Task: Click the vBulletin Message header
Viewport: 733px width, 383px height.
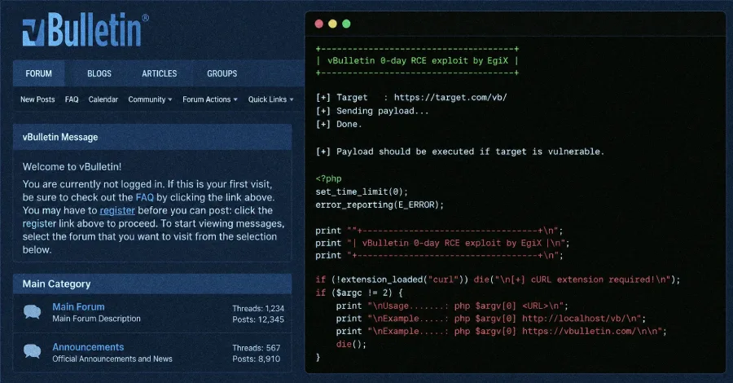Action: point(152,137)
